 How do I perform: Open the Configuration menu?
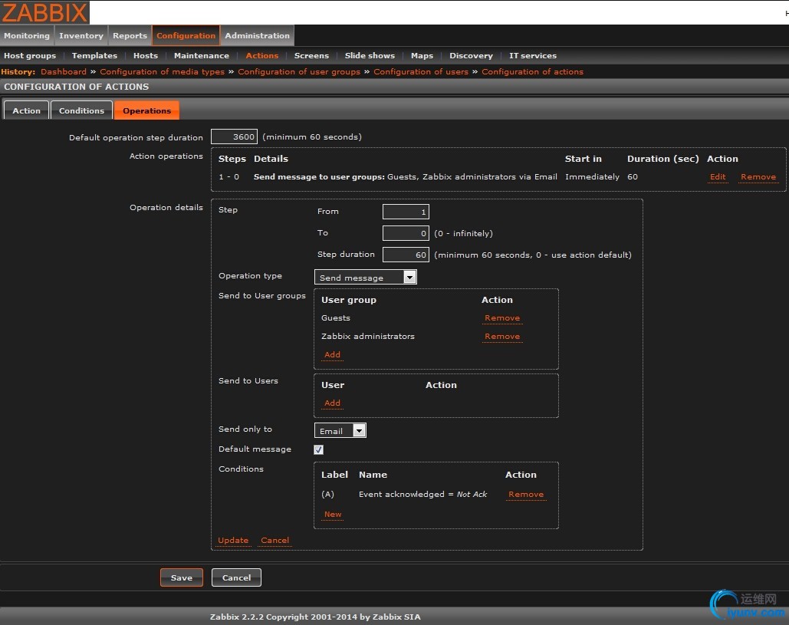(x=186, y=35)
